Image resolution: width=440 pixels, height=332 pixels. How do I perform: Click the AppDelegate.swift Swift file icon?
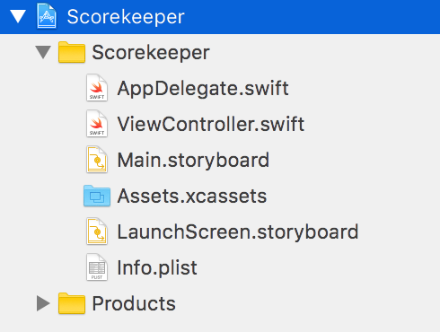point(97,88)
